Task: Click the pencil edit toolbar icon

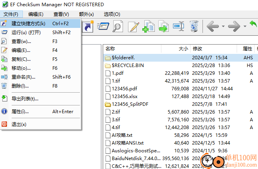Action: 133,27
